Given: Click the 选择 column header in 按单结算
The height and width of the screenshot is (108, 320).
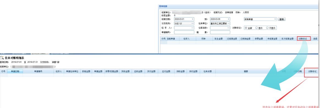Looking at the screenshot, I should (x=315, y=39).
